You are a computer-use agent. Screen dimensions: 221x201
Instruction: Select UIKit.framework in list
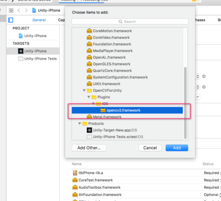pos(106,84)
